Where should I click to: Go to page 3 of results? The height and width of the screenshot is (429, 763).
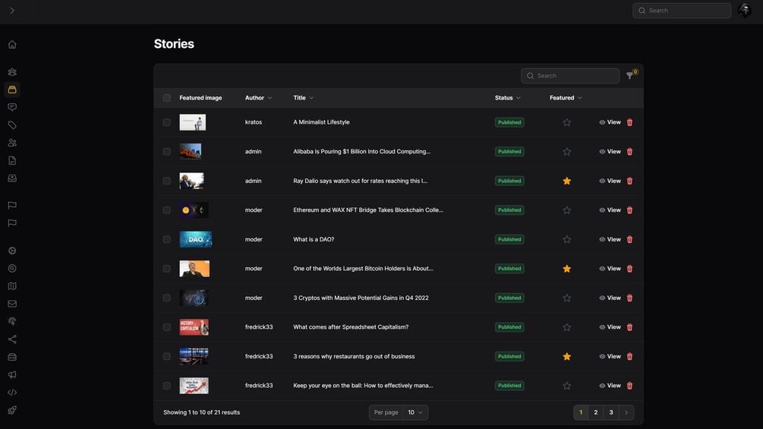pos(611,413)
